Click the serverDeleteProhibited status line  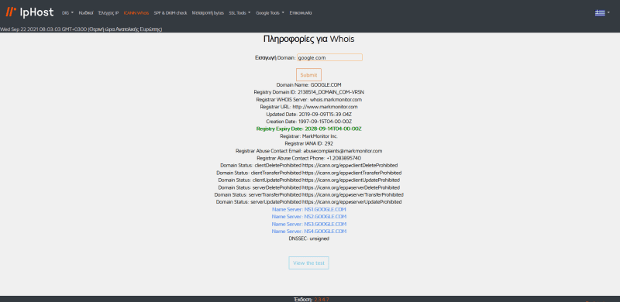[308, 187]
